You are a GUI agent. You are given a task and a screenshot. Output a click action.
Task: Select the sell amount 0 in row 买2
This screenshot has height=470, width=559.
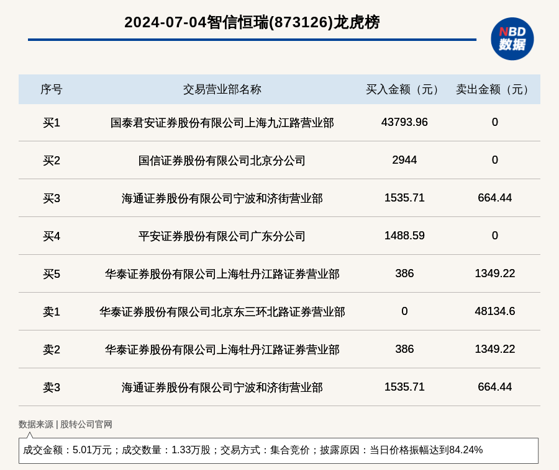[x=495, y=160]
